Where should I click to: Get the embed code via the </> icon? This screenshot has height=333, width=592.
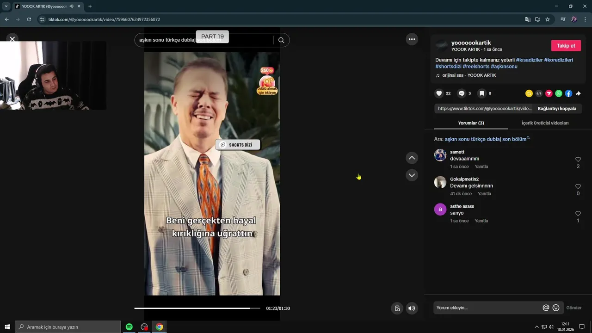(x=539, y=93)
